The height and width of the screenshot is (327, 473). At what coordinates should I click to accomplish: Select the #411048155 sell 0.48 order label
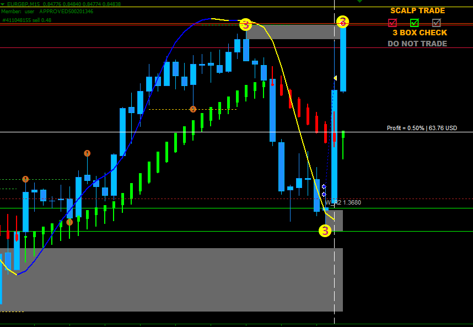tap(27, 20)
